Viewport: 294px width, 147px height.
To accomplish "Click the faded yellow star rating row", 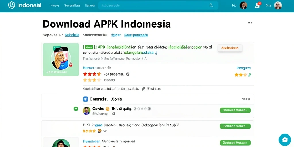I will click(x=92, y=80).
